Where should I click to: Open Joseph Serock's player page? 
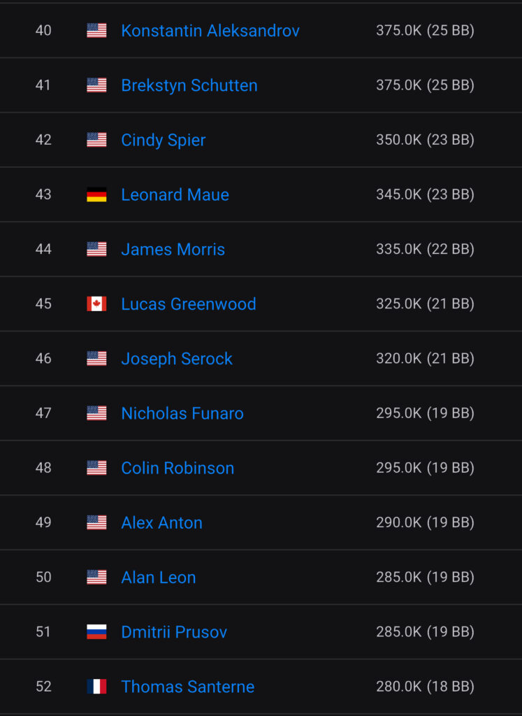click(x=176, y=359)
